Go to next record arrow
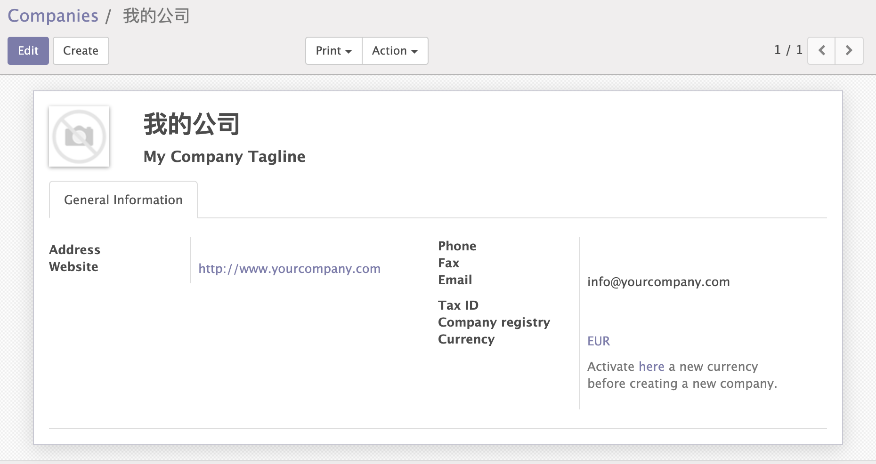876x464 pixels. point(849,50)
